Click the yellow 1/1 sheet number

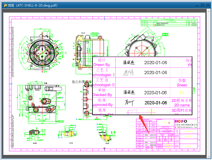tap(182, 93)
